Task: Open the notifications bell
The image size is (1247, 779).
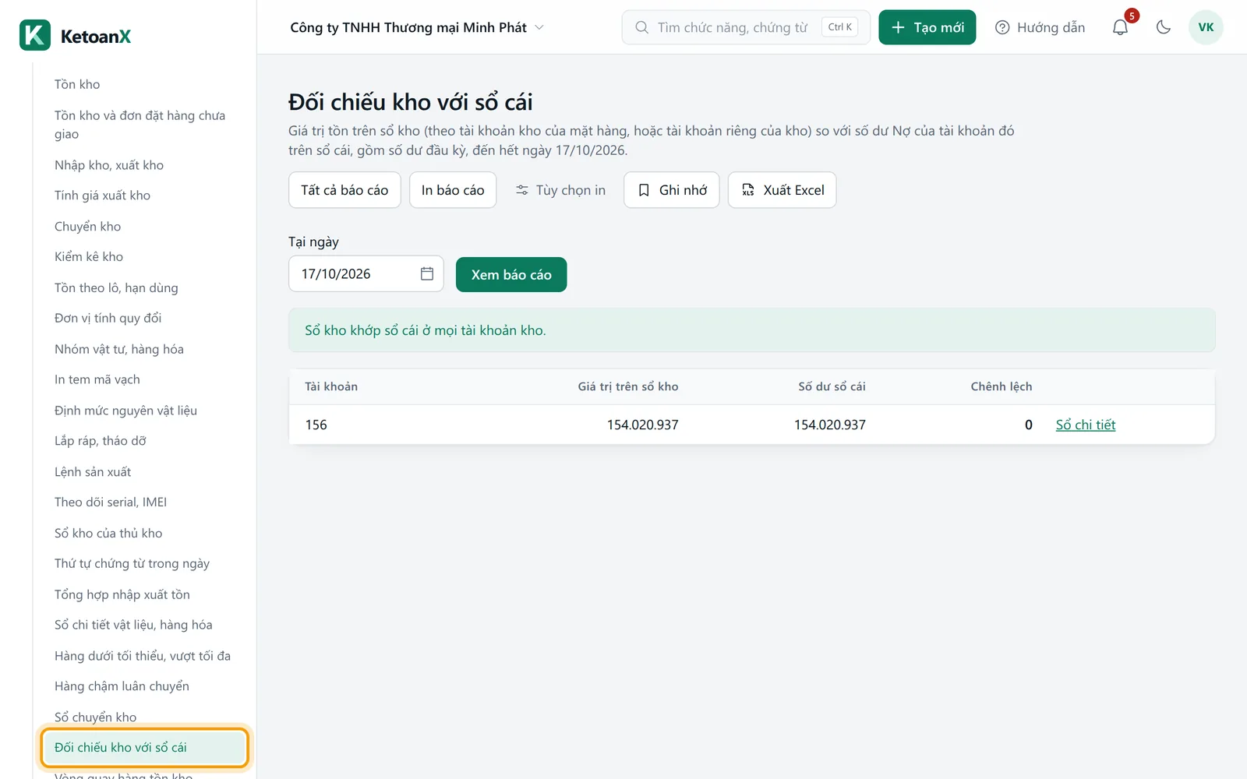Action: click(1120, 27)
